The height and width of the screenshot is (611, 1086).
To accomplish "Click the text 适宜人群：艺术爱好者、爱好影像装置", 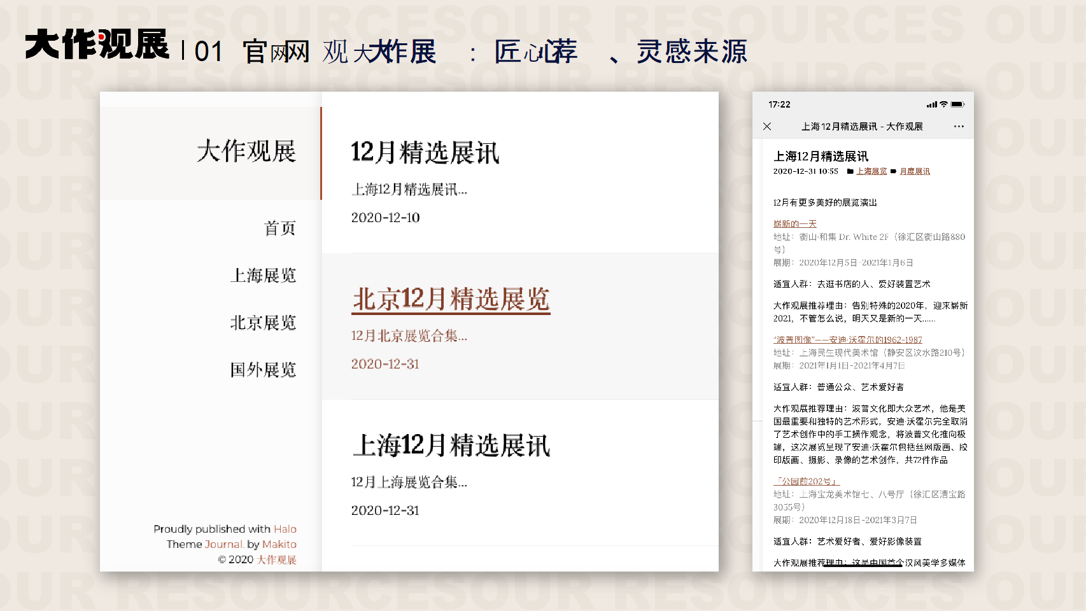I will [847, 542].
